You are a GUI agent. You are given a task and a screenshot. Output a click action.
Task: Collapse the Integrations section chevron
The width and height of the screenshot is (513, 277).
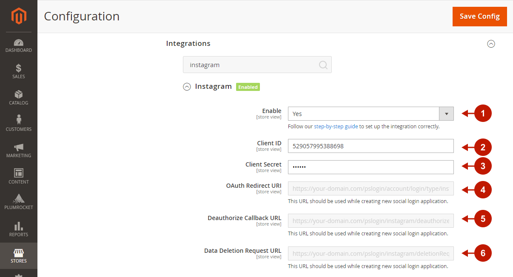(x=491, y=43)
